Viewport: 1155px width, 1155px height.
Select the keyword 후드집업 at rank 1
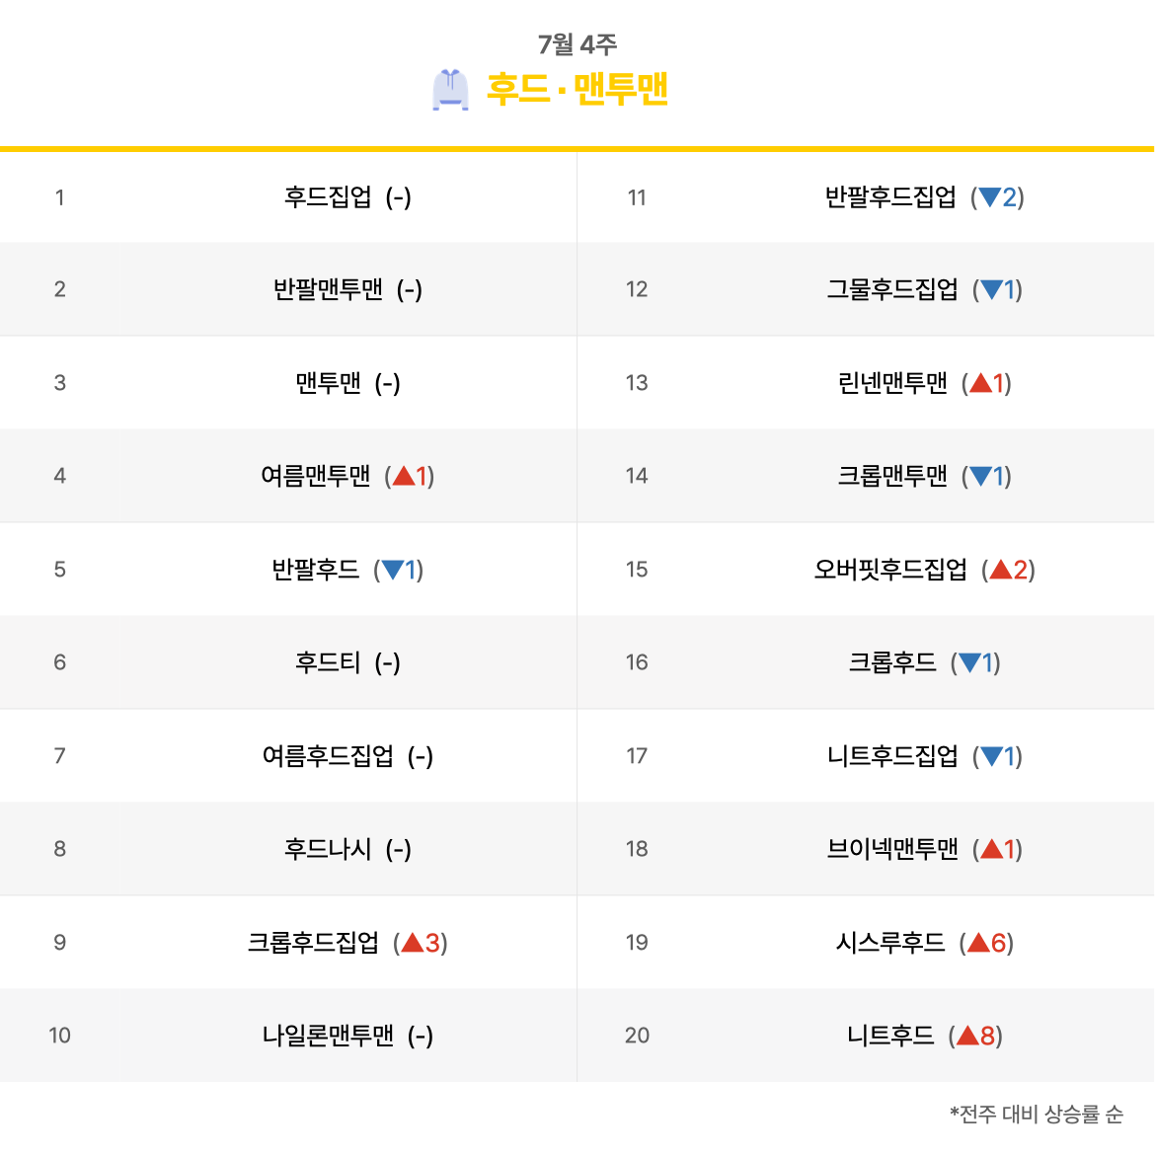(x=328, y=196)
